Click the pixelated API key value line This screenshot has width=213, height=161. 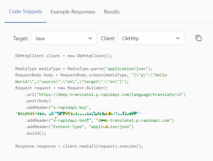[x=78, y=114]
